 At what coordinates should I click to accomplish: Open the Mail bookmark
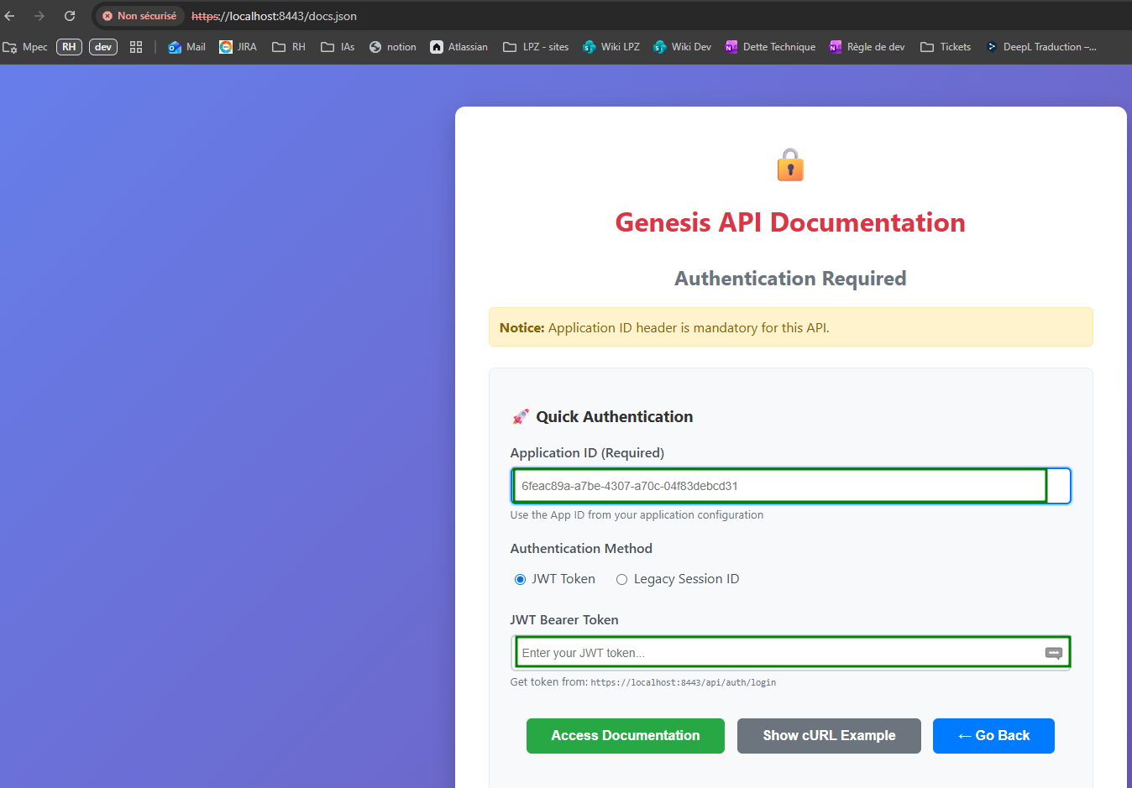[x=186, y=47]
